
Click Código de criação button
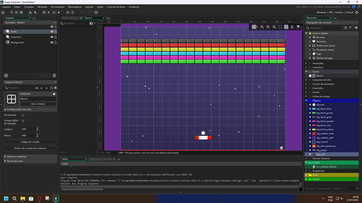click(x=30, y=142)
